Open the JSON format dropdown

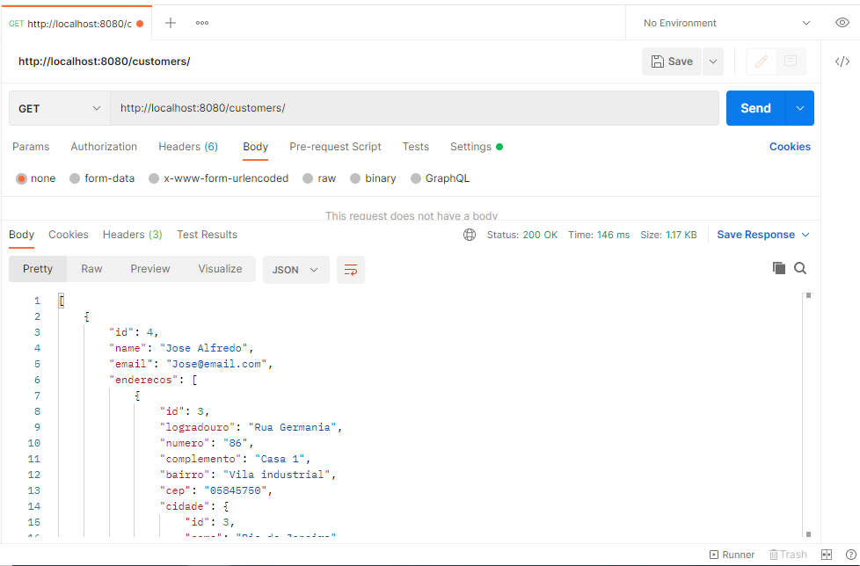(295, 270)
